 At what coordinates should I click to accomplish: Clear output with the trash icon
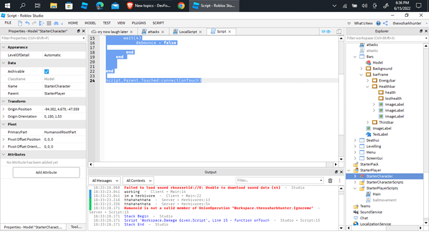pos(330,181)
